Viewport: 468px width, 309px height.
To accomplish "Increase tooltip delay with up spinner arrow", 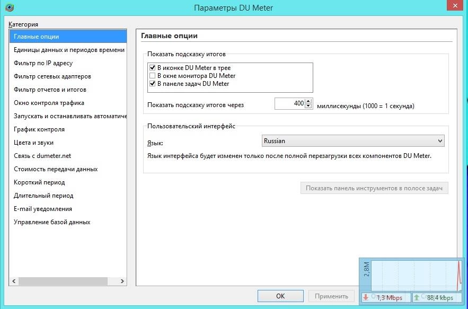I will [308, 101].
